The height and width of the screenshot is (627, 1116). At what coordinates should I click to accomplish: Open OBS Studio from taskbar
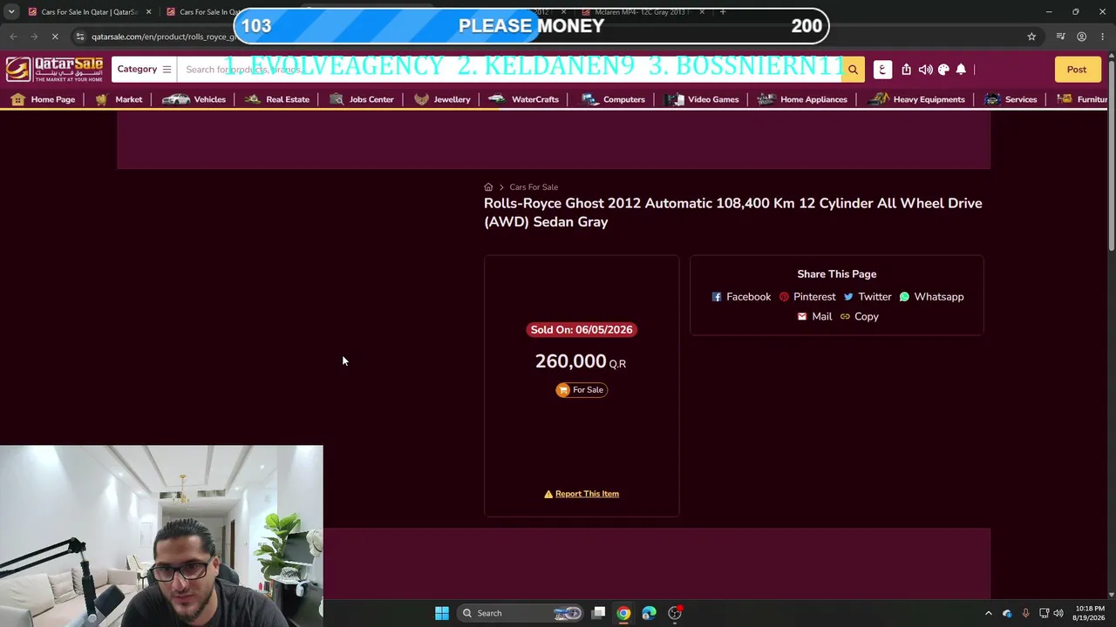[675, 613]
